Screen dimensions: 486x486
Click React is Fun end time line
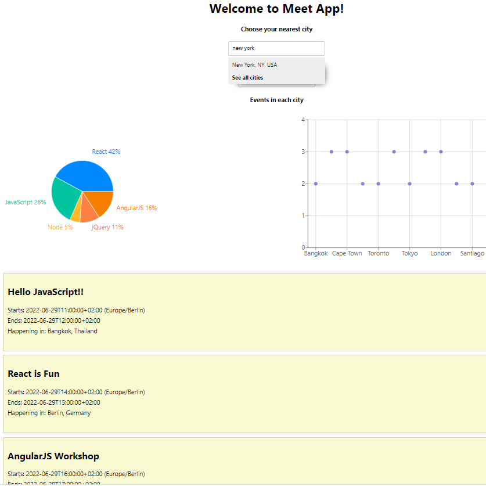(x=54, y=402)
